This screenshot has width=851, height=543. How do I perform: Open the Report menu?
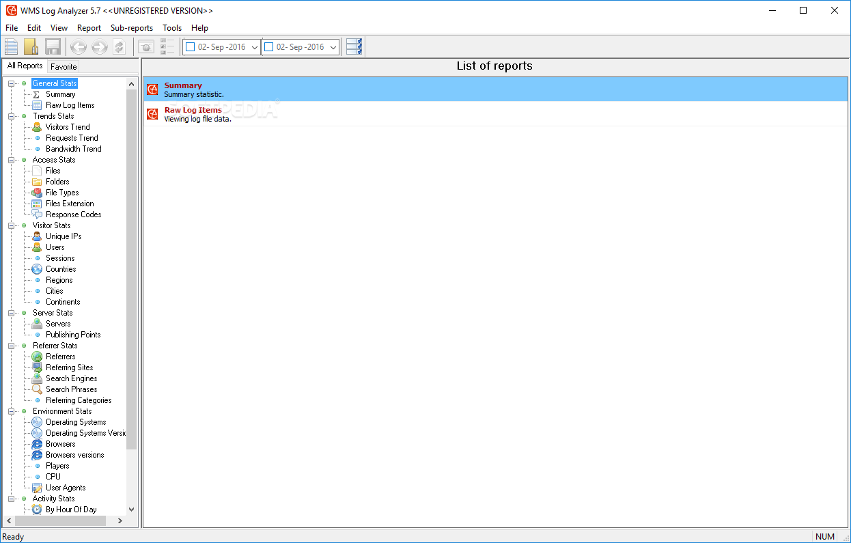(x=89, y=28)
